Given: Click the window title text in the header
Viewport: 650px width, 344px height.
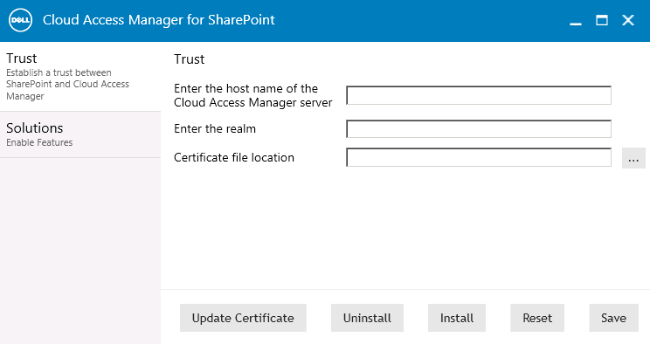Looking at the screenshot, I should click(x=159, y=20).
